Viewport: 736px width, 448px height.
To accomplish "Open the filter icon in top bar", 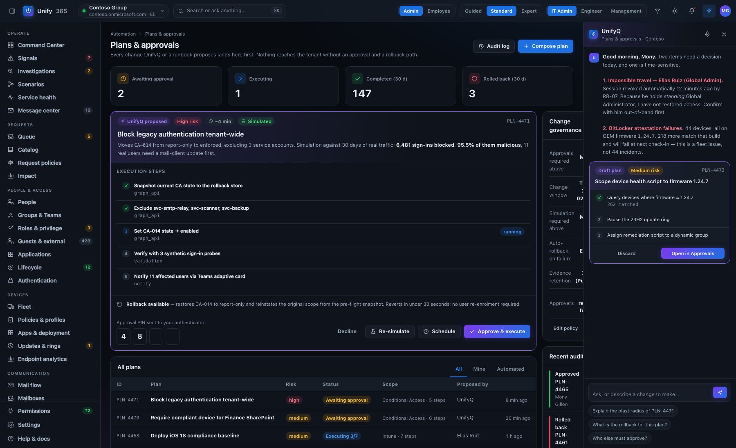I will pyautogui.click(x=657, y=11).
